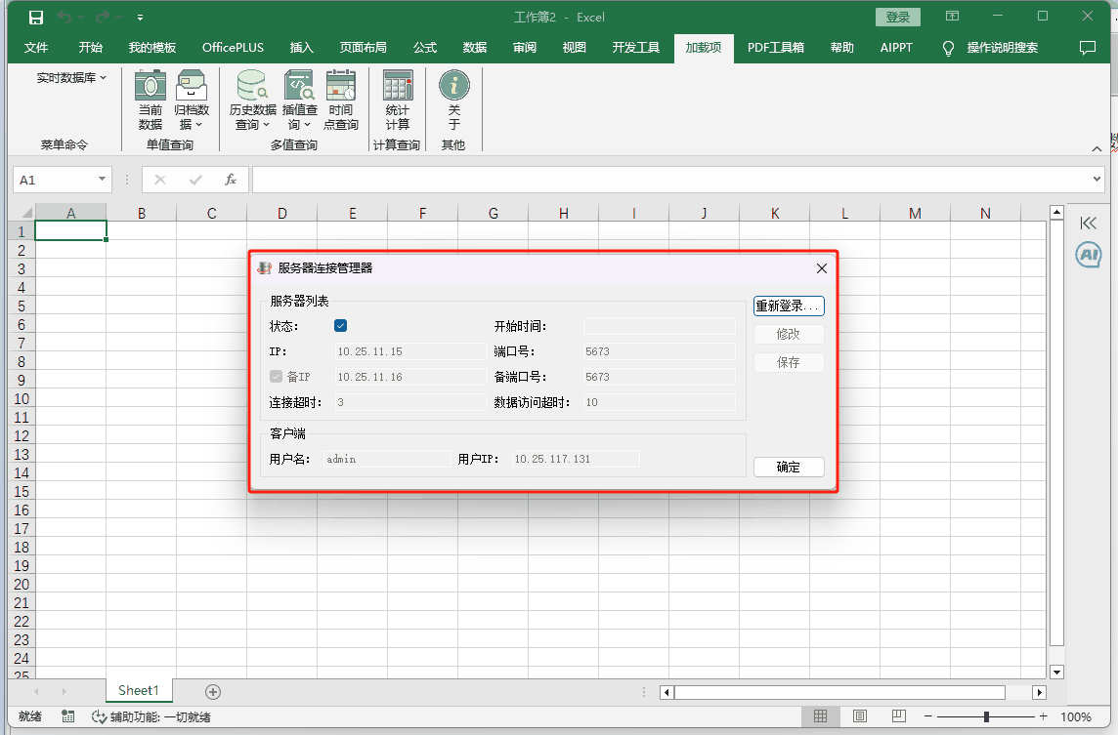Expand the formula bar with chevron
1118x735 pixels.
click(1096, 180)
